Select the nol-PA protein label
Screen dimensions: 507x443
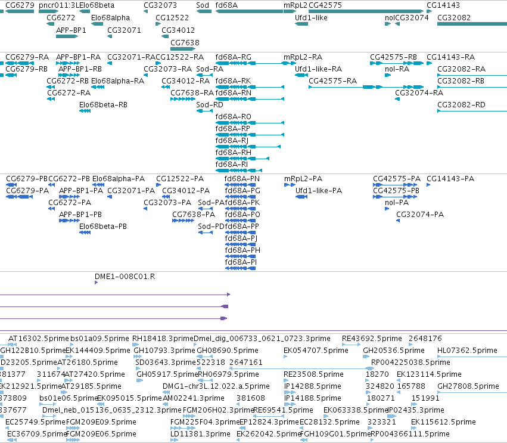(397, 203)
